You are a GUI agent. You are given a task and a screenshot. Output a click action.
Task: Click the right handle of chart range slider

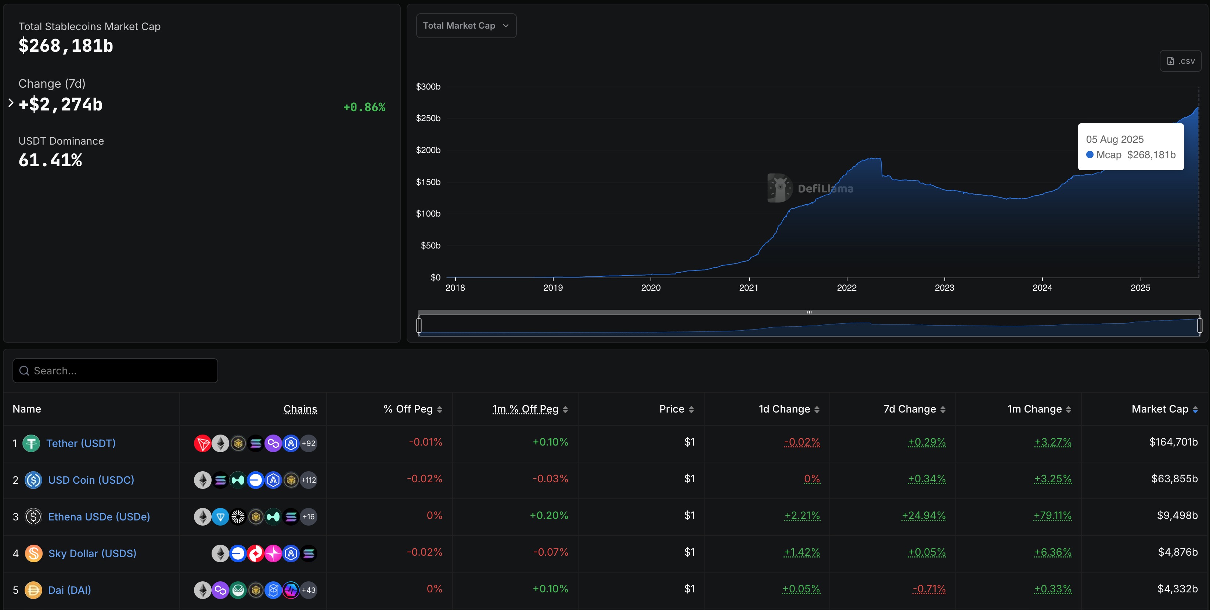click(x=1200, y=325)
